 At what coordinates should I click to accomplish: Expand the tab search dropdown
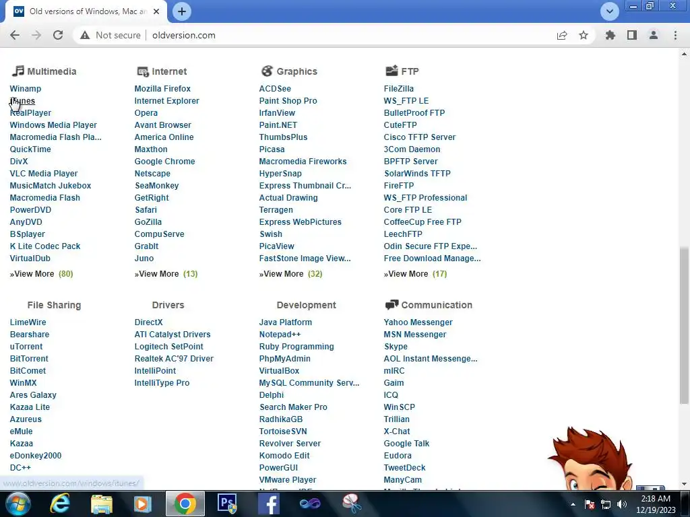[x=609, y=11]
